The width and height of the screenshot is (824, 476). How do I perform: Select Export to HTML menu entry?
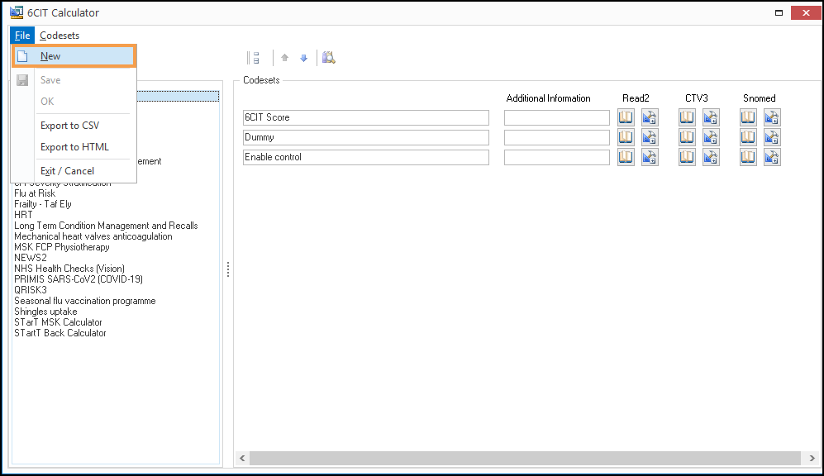pos(74,147)
